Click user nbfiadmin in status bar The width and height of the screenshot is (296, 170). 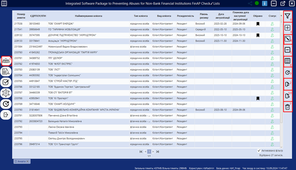point(201,168)
